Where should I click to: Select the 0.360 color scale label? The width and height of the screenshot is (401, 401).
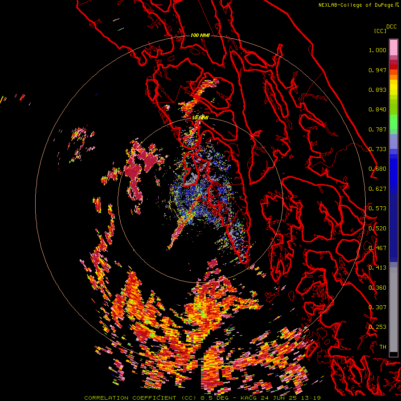click(377, 288)
